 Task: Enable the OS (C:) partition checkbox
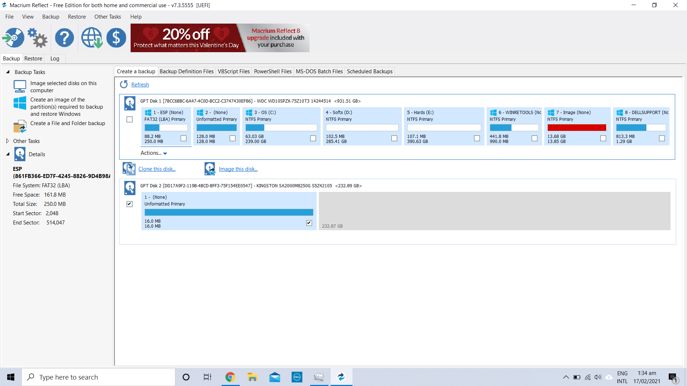point(313,138)
